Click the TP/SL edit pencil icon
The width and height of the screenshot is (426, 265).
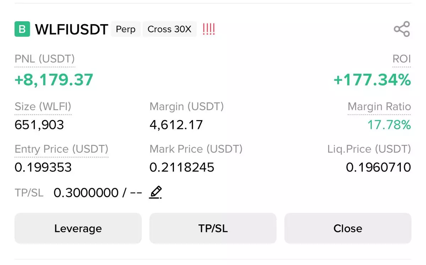click(x=155, y=192)
